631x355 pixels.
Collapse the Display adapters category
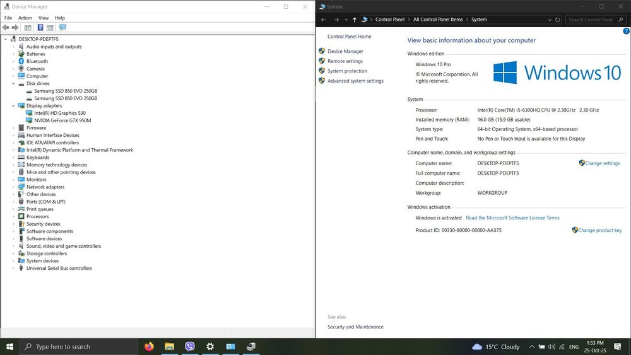[13, 106]
